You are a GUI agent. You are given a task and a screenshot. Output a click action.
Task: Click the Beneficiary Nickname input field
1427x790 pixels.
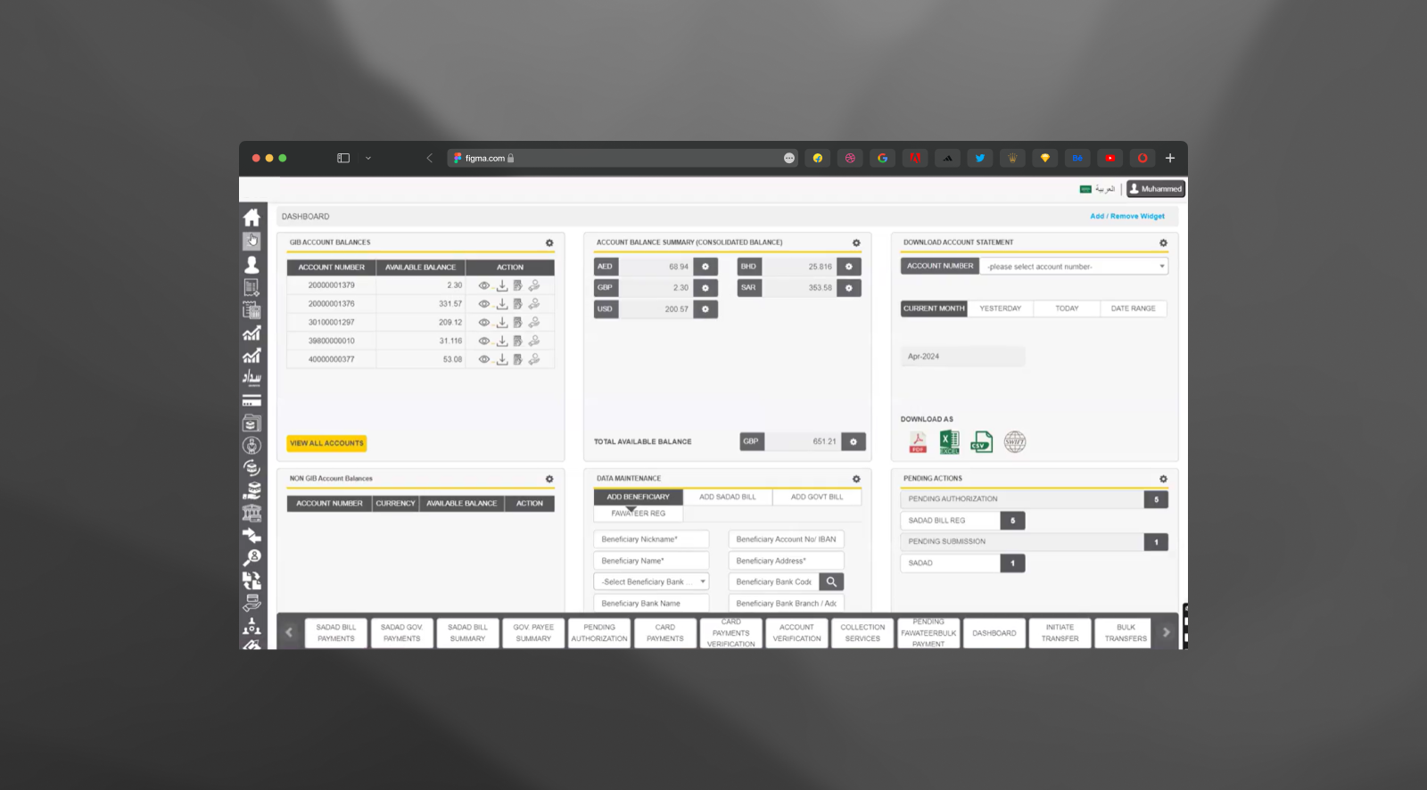pyautogui.click(x=651, y=539)
